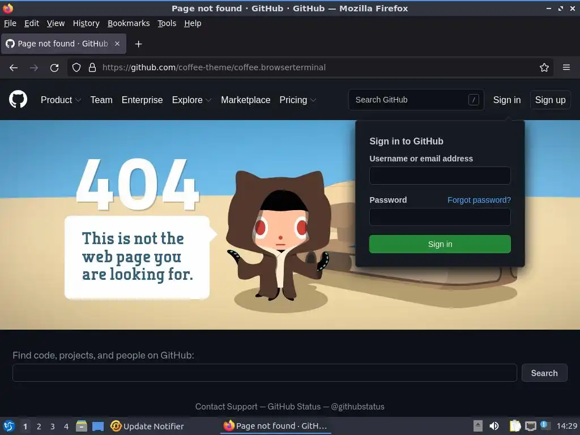The width and height of the screenshot is (580, 435).
Task: Expand the Explore dropdown in navigation
Action: click(x=191, y=100)
